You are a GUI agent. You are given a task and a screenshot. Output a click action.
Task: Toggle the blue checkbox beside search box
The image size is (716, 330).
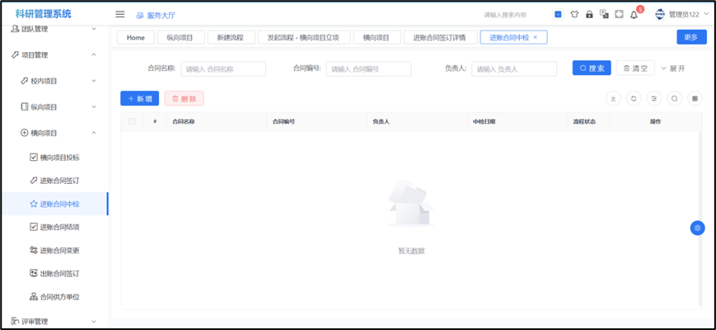tap(559, 14)
